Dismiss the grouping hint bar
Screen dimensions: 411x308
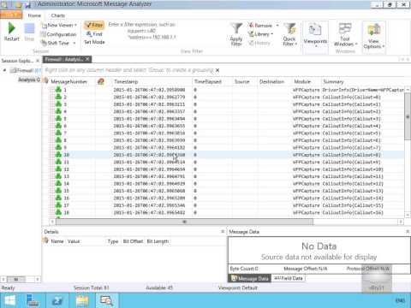217,70
